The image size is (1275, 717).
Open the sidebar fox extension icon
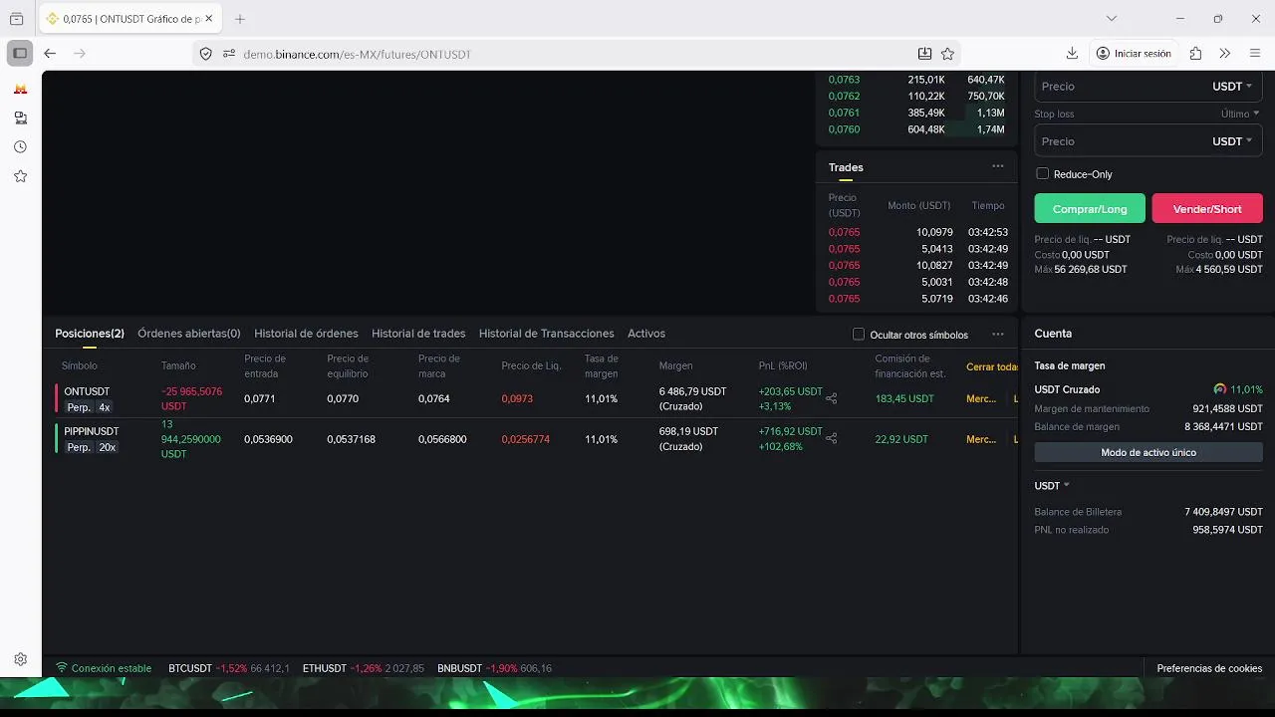coord(20,89)
